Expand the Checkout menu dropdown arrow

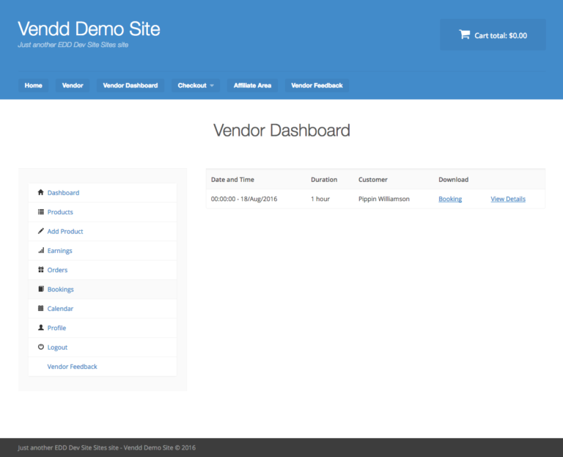coord(212,86)
